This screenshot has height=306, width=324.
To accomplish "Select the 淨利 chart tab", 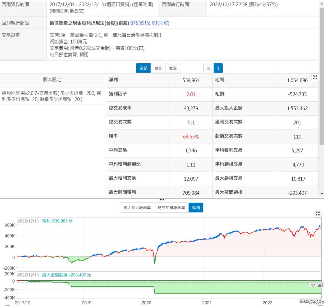I will coord(196,208).
